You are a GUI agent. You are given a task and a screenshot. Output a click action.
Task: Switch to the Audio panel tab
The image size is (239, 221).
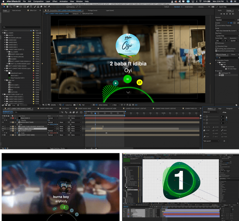click(220, 11)
